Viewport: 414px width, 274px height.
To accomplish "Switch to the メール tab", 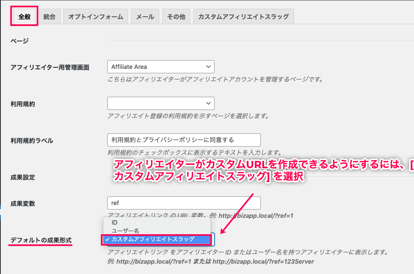I will [x=145, y=17].
